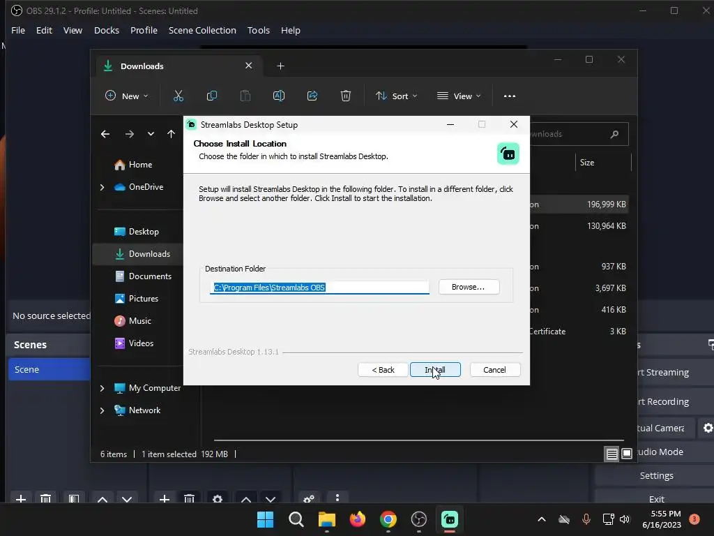Click the Cut icon in Explorer toolbar
The image size is (714, 536).
click(x=178, y=96)
